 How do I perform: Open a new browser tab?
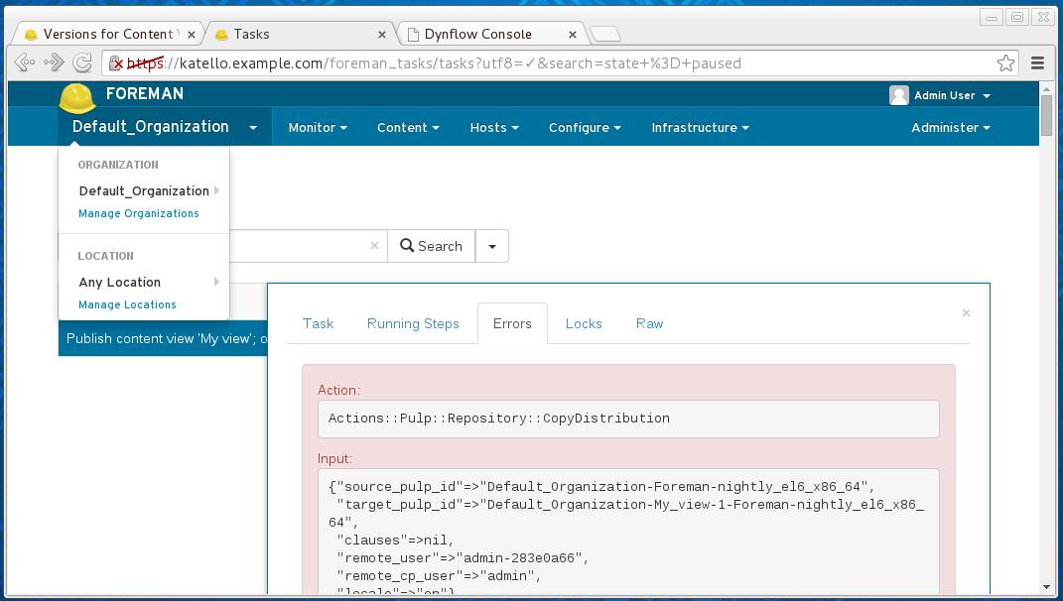coord(604,34)
